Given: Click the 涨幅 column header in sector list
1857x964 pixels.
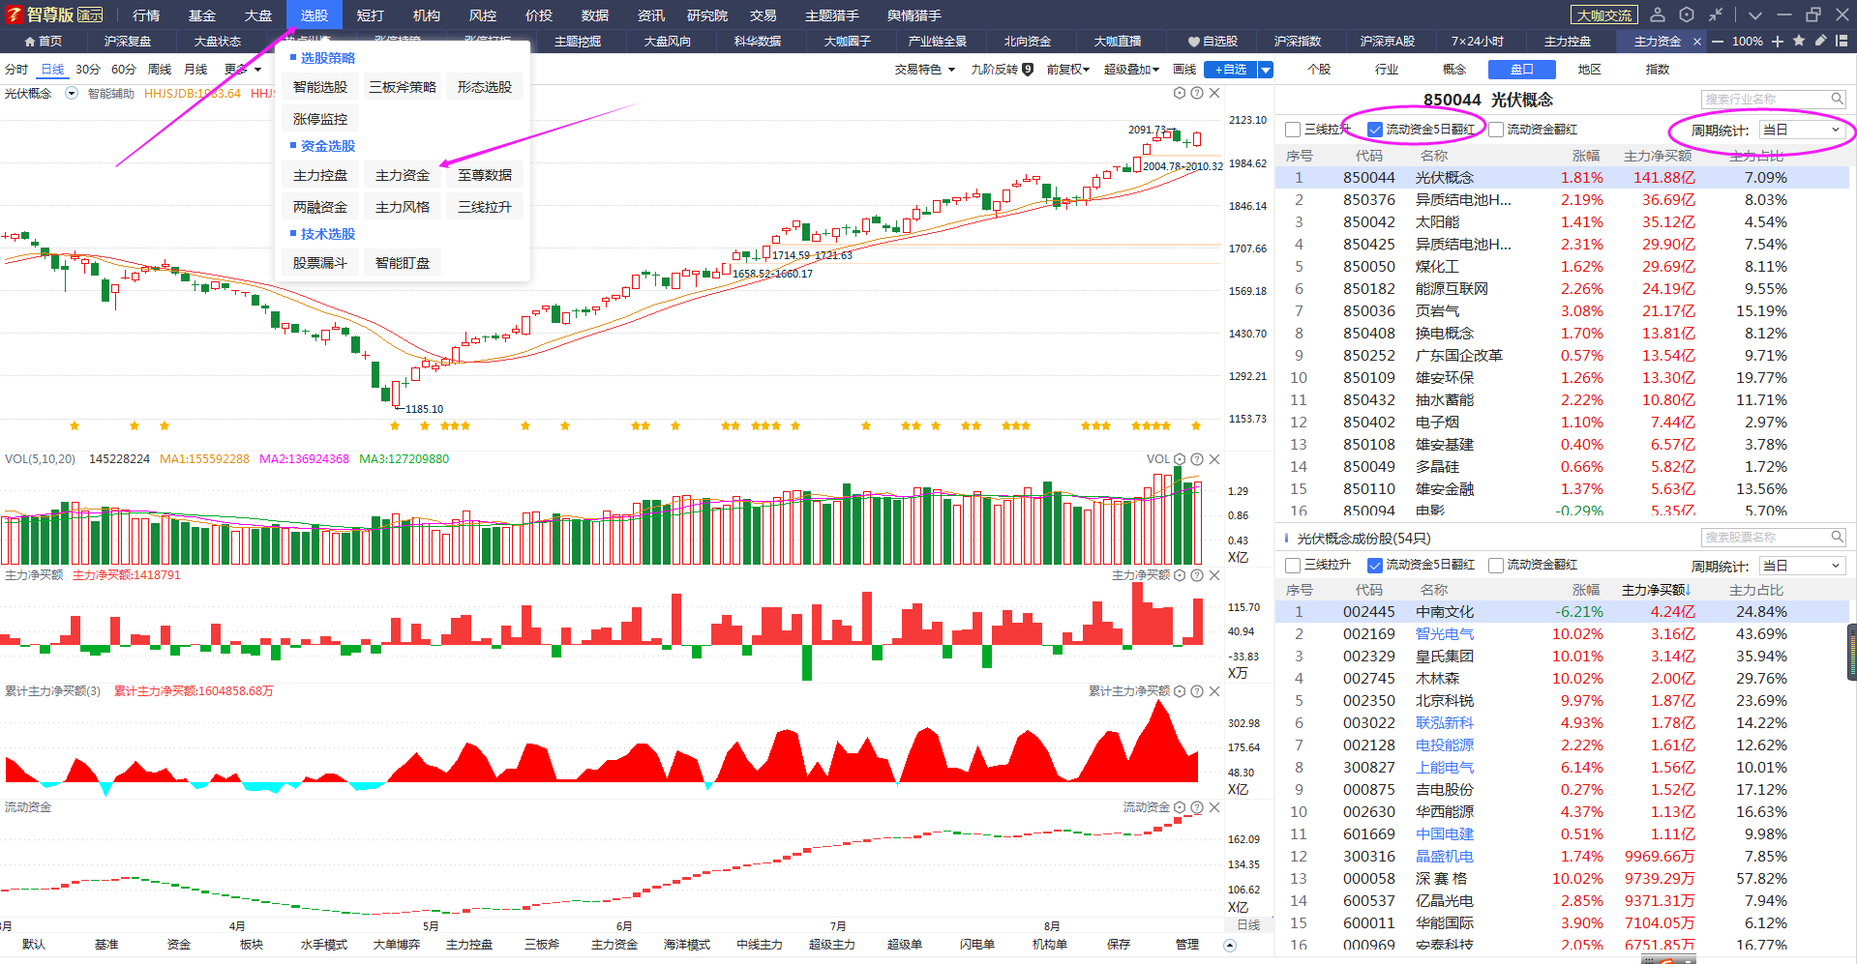Looking at the screenshot, I should point(1585,156).
